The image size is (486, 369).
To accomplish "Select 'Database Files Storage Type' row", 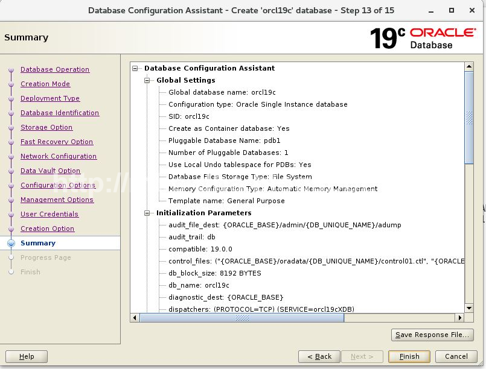I will click(x=240, y=177).
